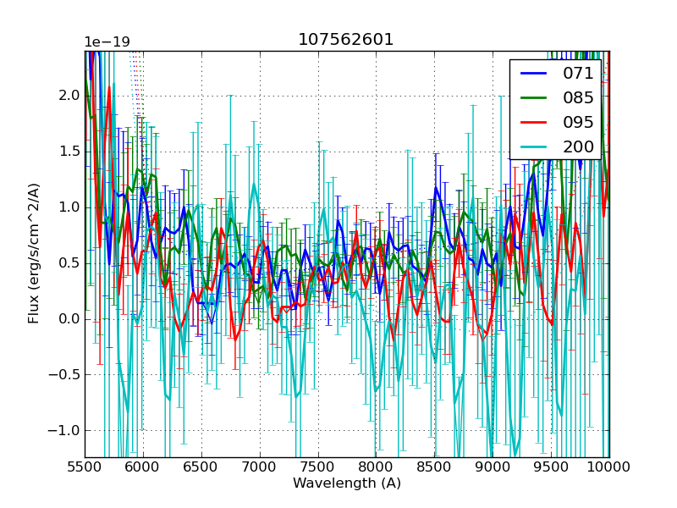Select the 085 legend label

tap(578, 97)
